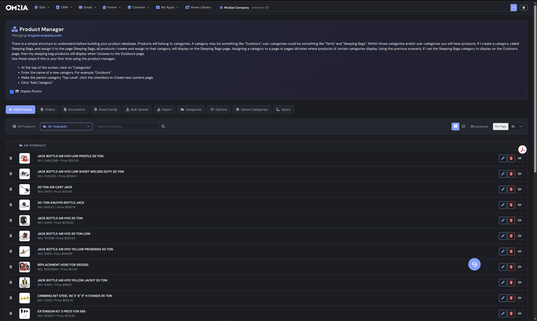Image resolution: width=537 pixels, height=321 pixels.
Task: Toggle visibility of JACK BOTTLE AIR HYD LOW PROFILE 20 TON
Action: tap(520, 158)
